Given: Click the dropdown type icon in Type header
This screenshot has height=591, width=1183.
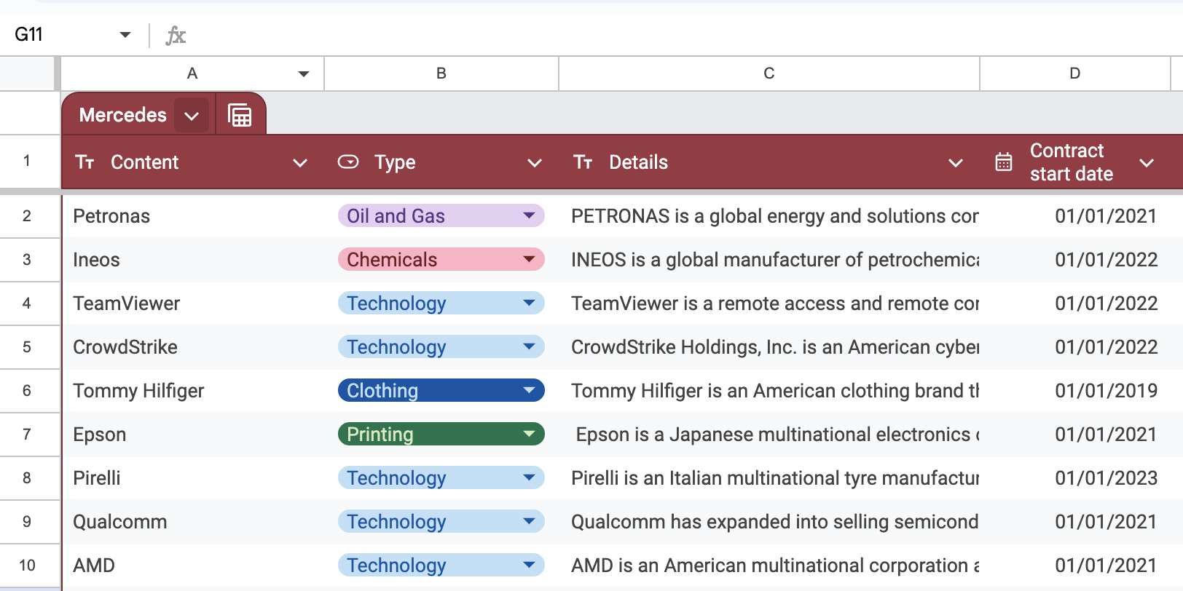Looking at the screenshot, I should 348,162.
